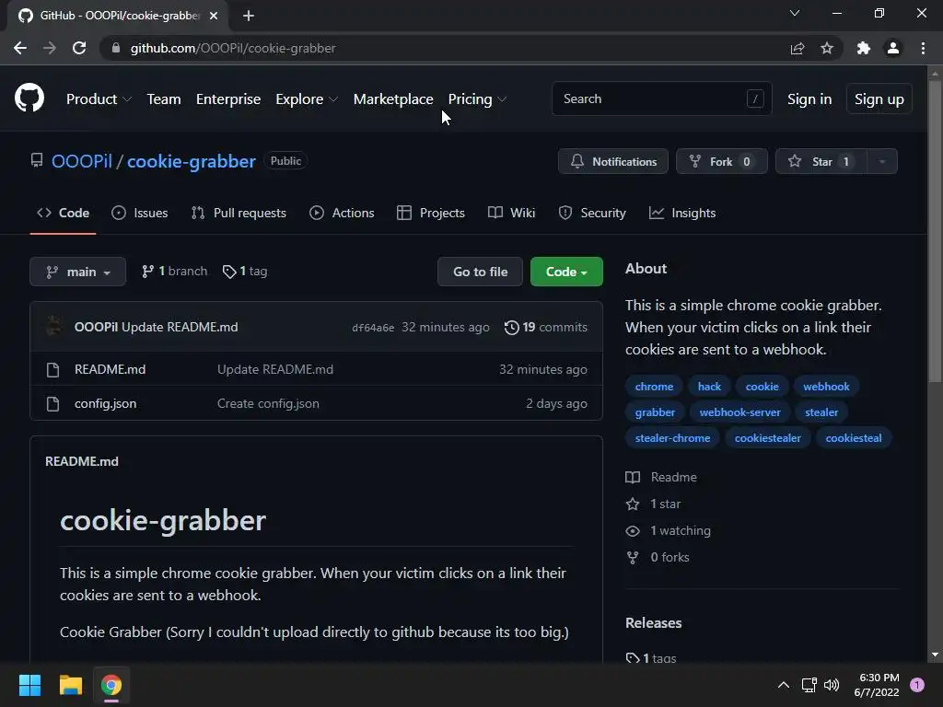Click the book icon beside Readme

click(633, 478)
